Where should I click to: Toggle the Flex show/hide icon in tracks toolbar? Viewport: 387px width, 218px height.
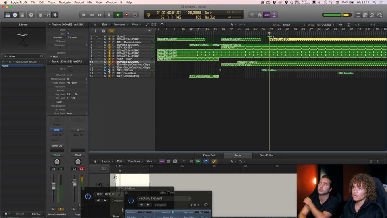(154, 25)
